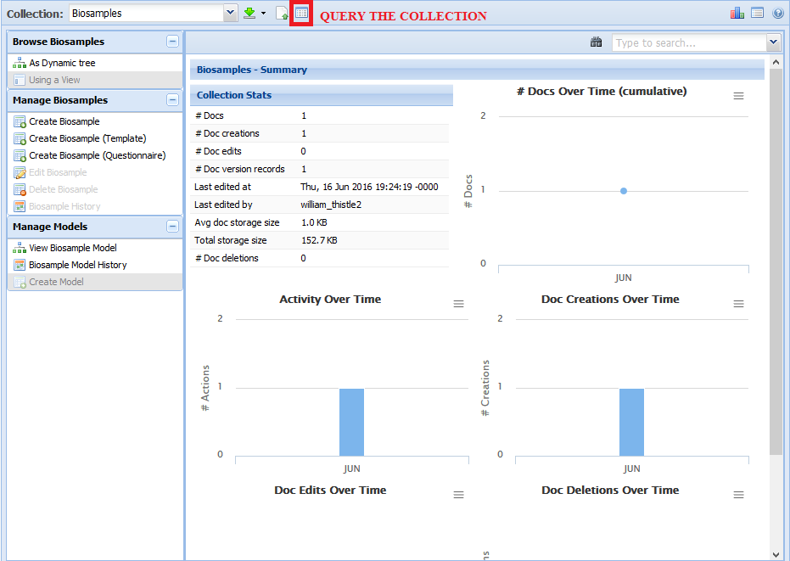The height and width of the screenshot is (561, 790).
Task: Select As Dynamic tree
Action: point(62,63)
